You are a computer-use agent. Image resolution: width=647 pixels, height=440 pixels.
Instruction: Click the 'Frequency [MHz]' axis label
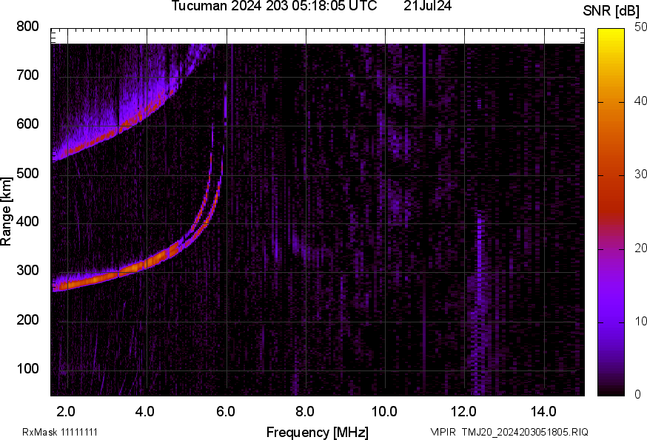[318, 433]
